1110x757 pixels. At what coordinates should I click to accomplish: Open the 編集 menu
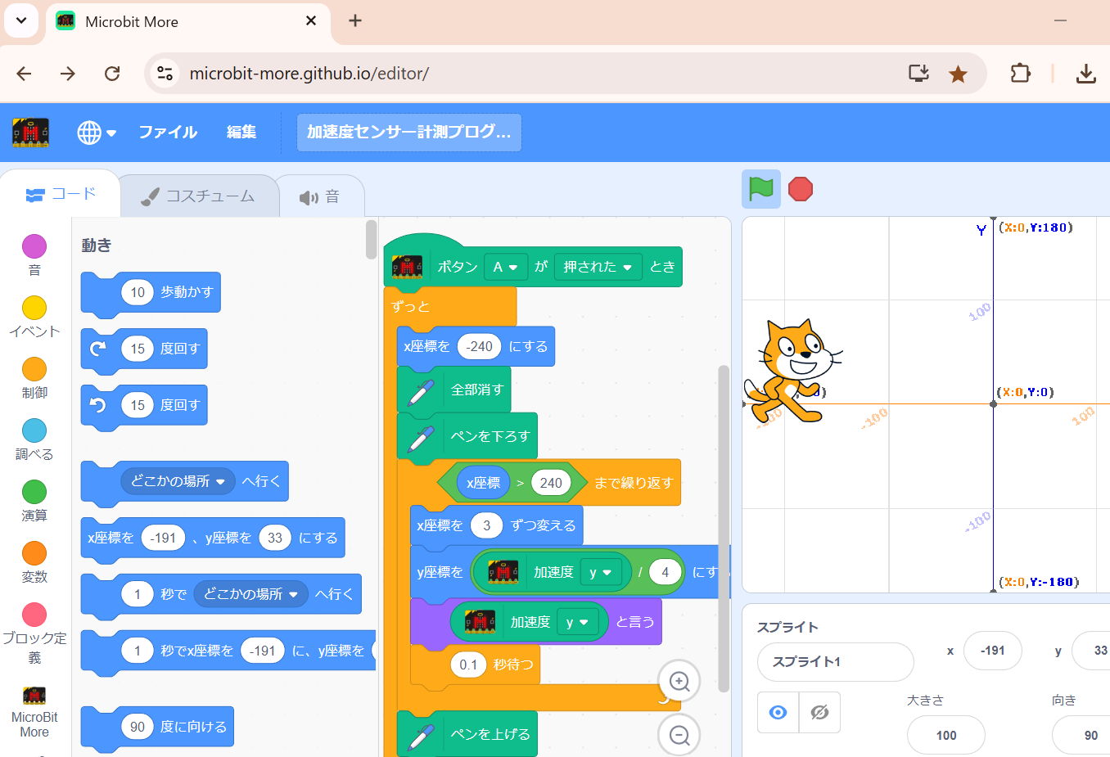241,132
